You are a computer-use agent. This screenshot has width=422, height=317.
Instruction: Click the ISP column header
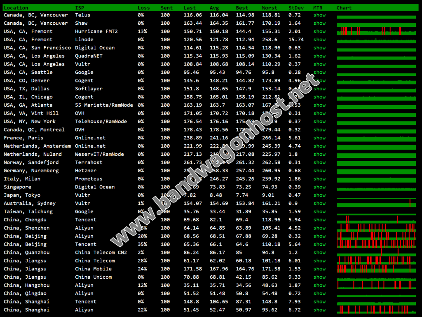click(80, 8)
